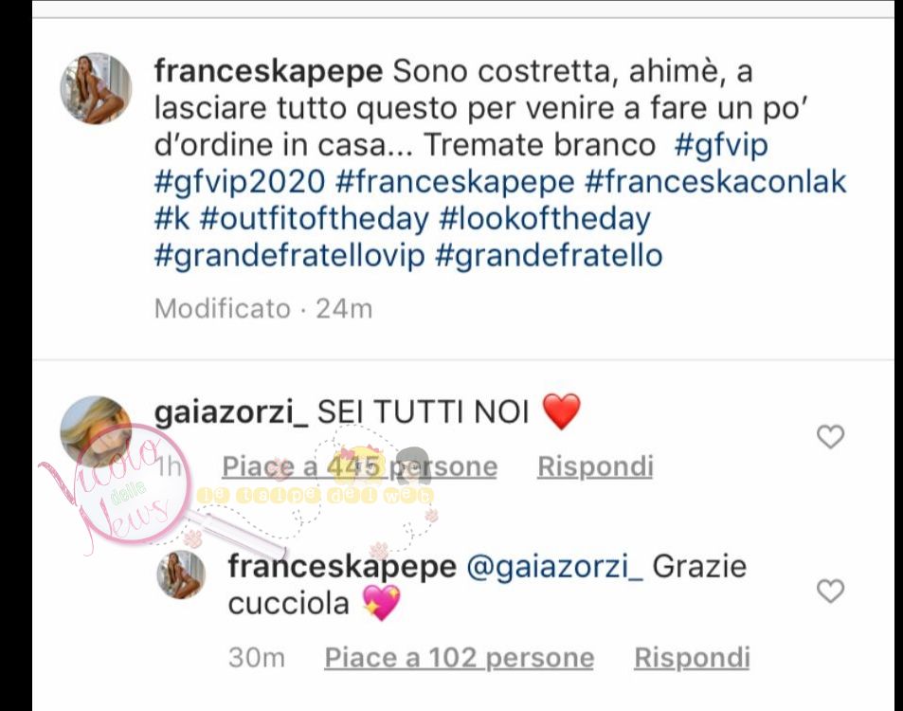The width and height of the screenshot is (903, 711).
Task: Click Rispondi under gaiazorzi_'s comment
Action: tap(595, 466)
